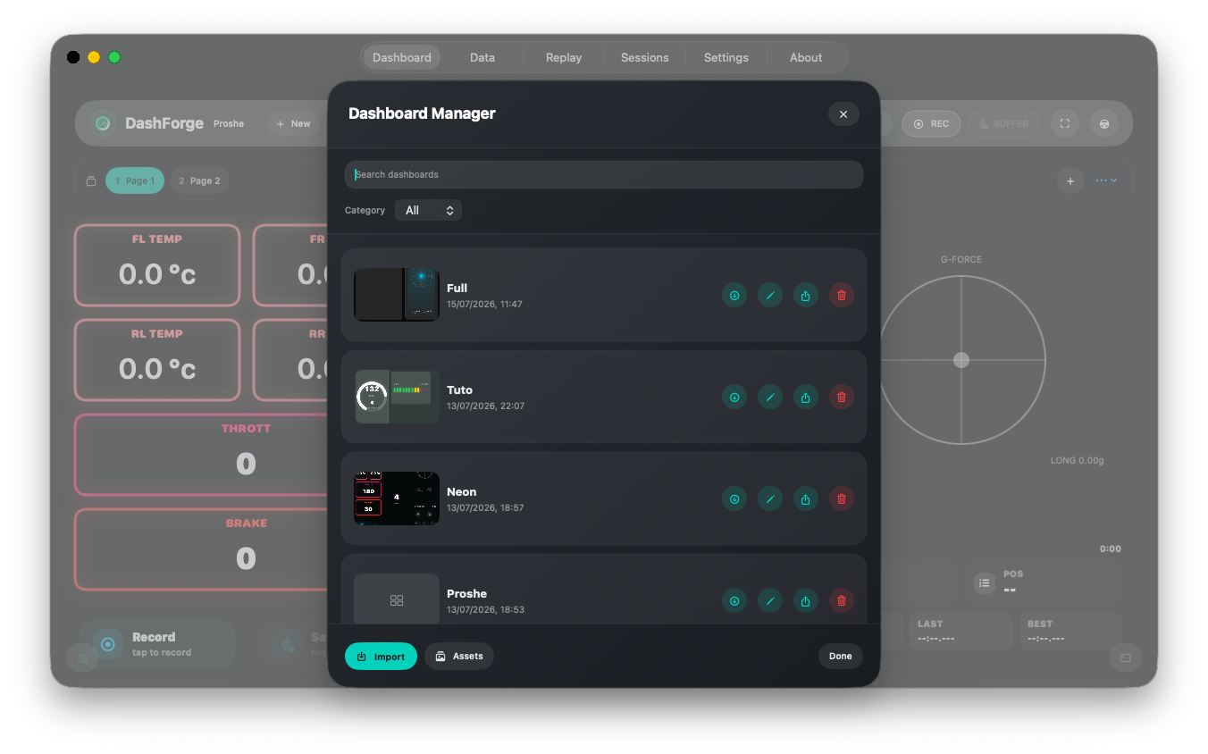Click the LONG 0.00g readout
This screenshot has width=1208, height=754.
click(x=1078, y=461)
